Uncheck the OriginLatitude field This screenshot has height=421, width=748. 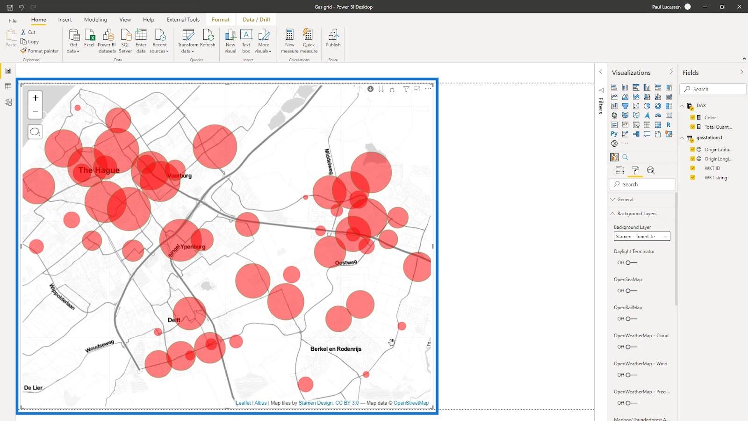693,149
